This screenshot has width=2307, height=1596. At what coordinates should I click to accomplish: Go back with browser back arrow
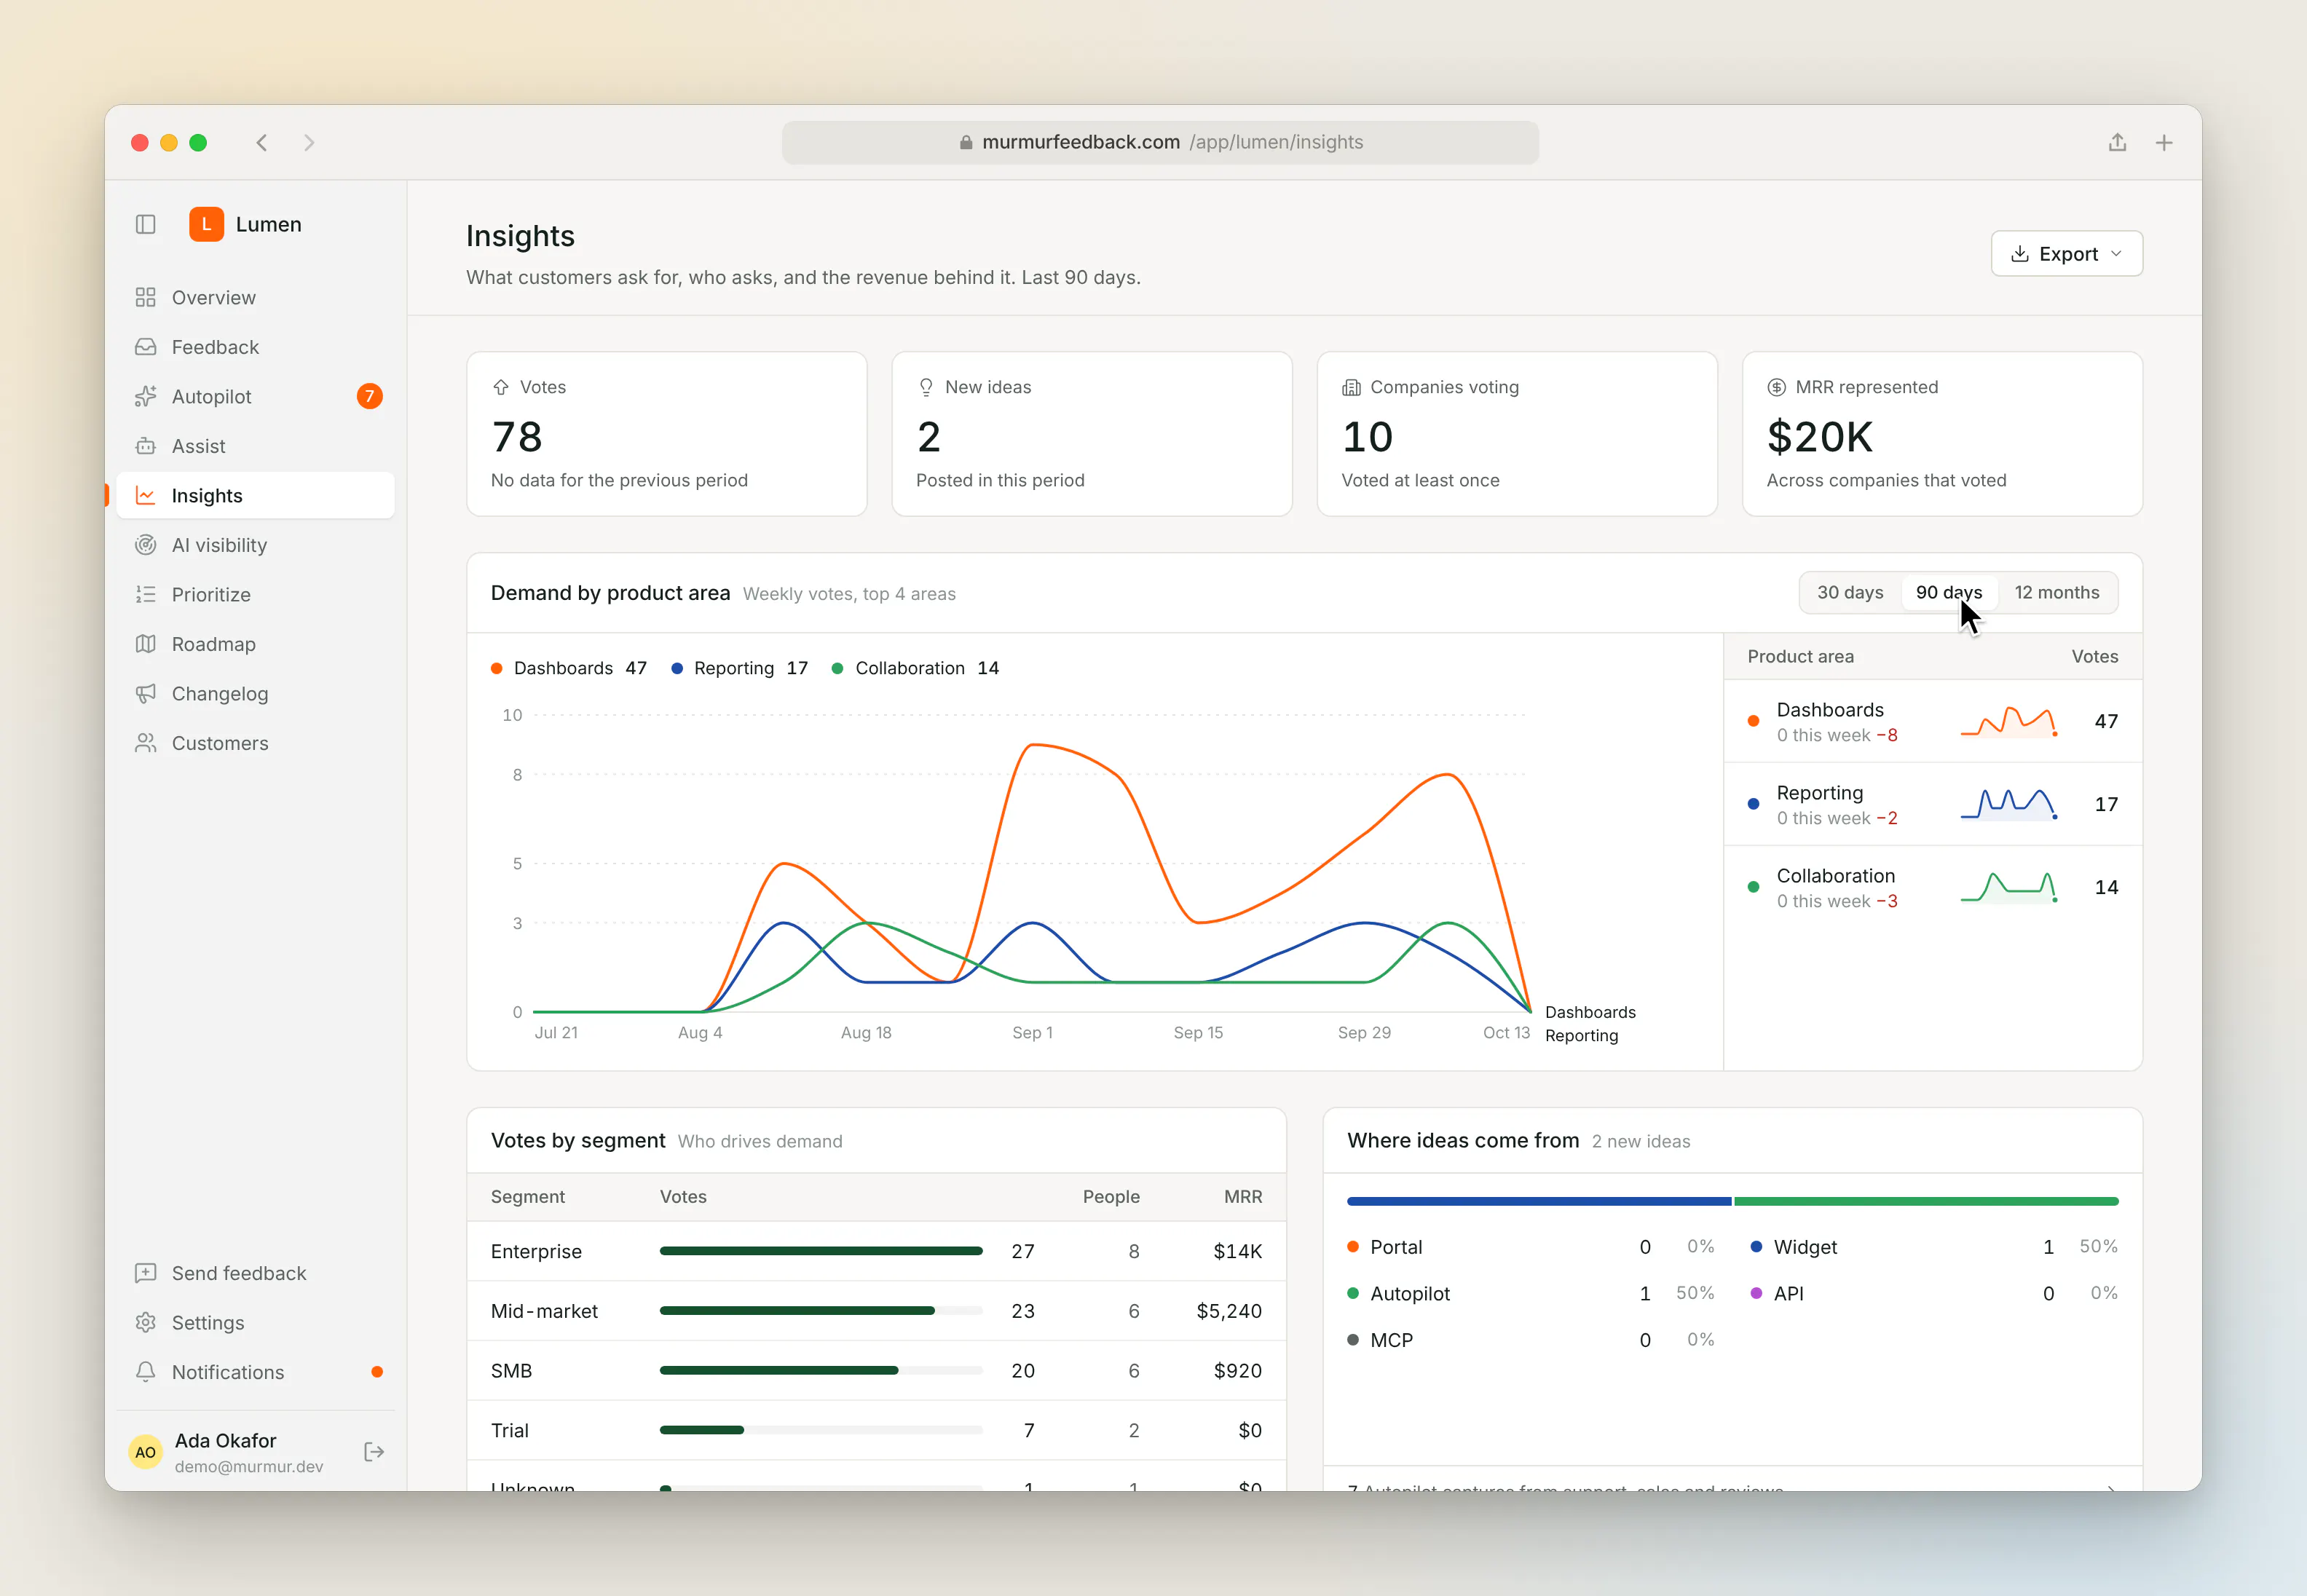262,142
